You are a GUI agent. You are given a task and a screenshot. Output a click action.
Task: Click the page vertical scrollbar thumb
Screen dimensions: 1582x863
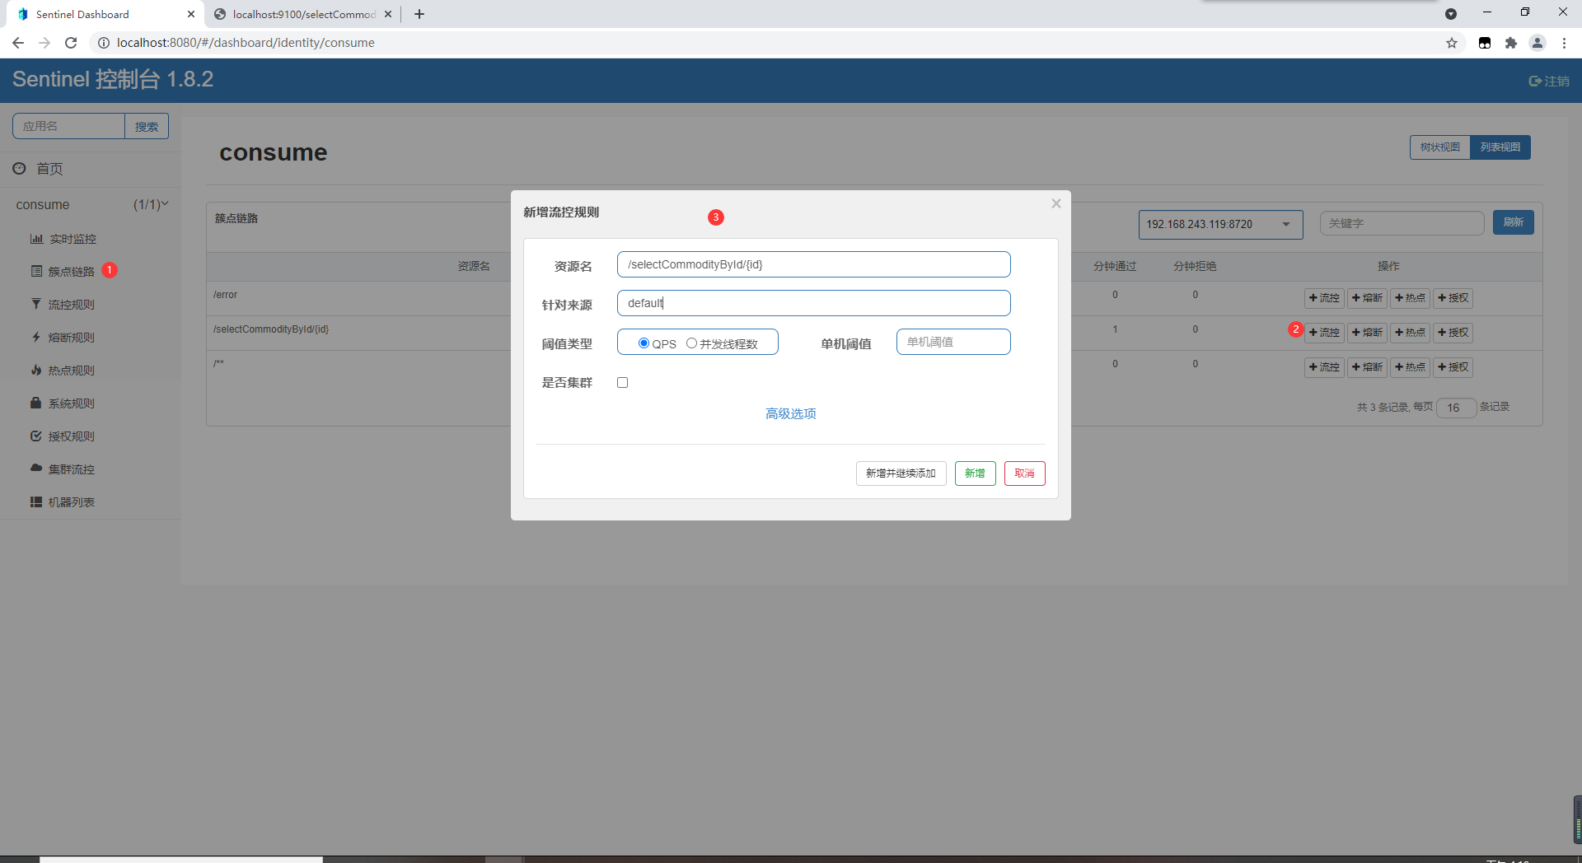tap(1577, 819)
